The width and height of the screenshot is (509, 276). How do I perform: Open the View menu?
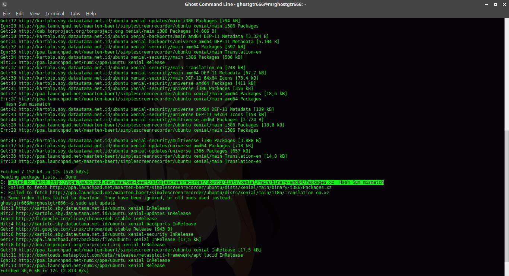click(34, 13)
